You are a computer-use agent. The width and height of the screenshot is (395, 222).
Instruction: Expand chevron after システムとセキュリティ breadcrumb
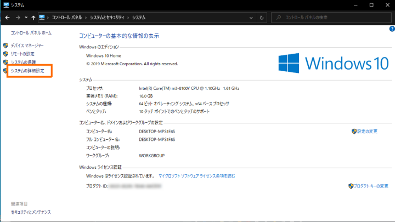click(x=128, y=18)
